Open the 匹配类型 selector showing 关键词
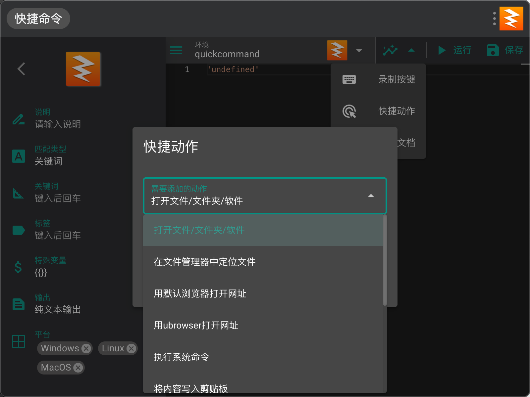The height and width of the screenshot is (397, 530). (83, 155)
